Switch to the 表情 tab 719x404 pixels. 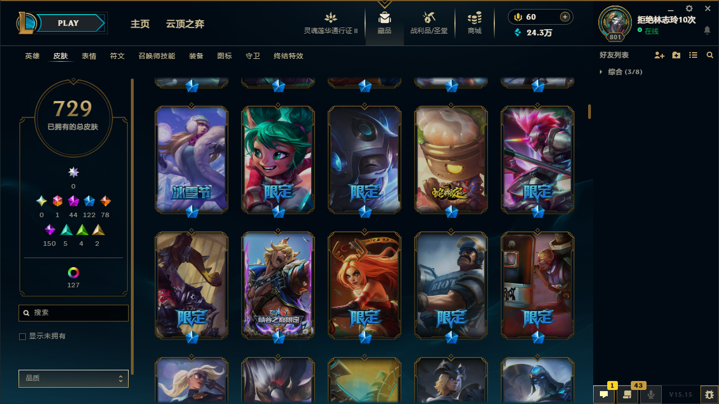(89, 56)
